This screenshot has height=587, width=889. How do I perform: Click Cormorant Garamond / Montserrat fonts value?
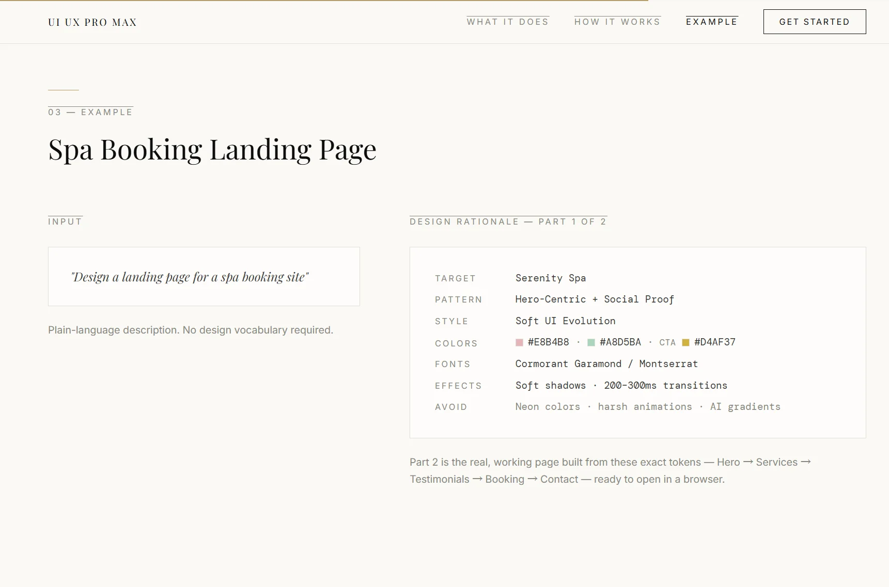[x=606, y=363]
